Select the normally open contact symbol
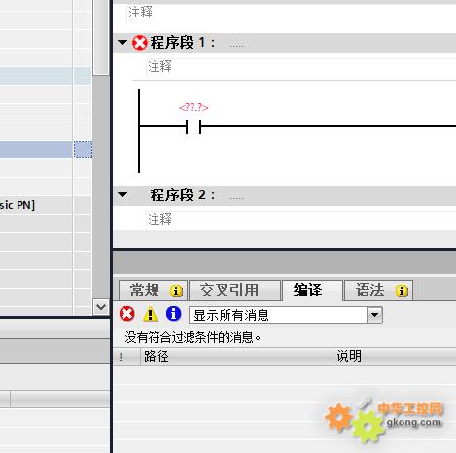Image resolution: width=456 pixels, height=453 pixels. [193, 126]
